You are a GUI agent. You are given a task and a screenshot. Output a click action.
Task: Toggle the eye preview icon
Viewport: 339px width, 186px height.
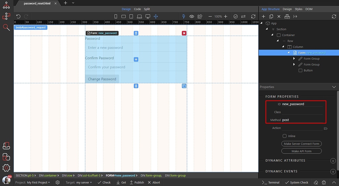tap(192, 16)
